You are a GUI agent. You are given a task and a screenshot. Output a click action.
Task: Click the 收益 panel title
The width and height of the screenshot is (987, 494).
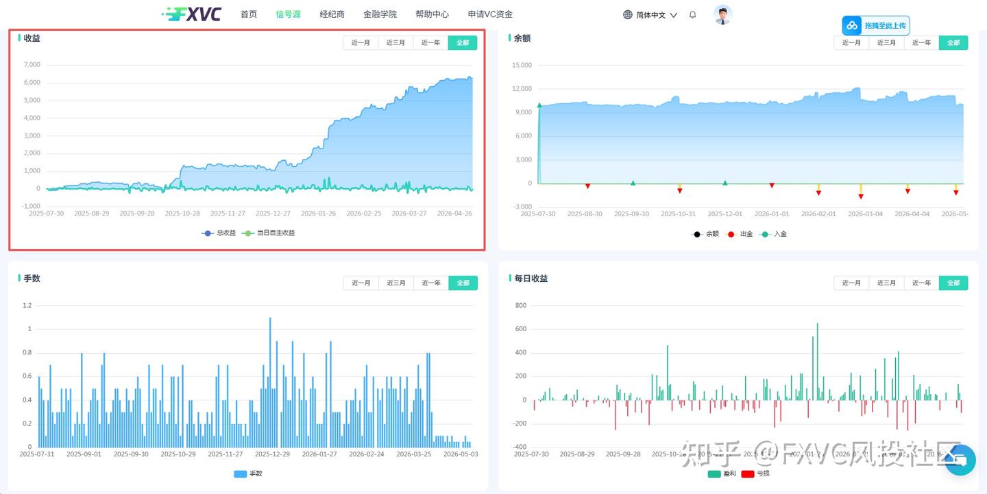click(32, 38)
